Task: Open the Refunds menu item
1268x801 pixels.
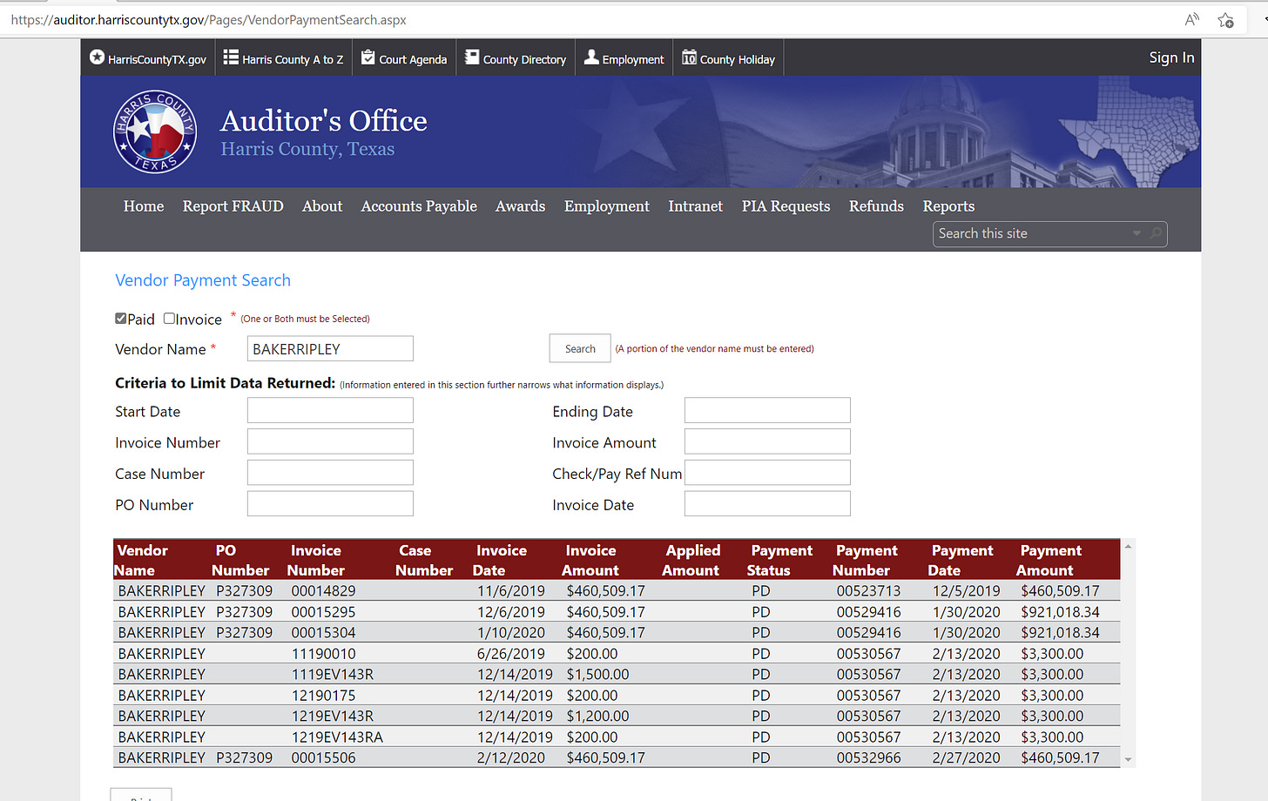Action: click(x=876, y=206)
